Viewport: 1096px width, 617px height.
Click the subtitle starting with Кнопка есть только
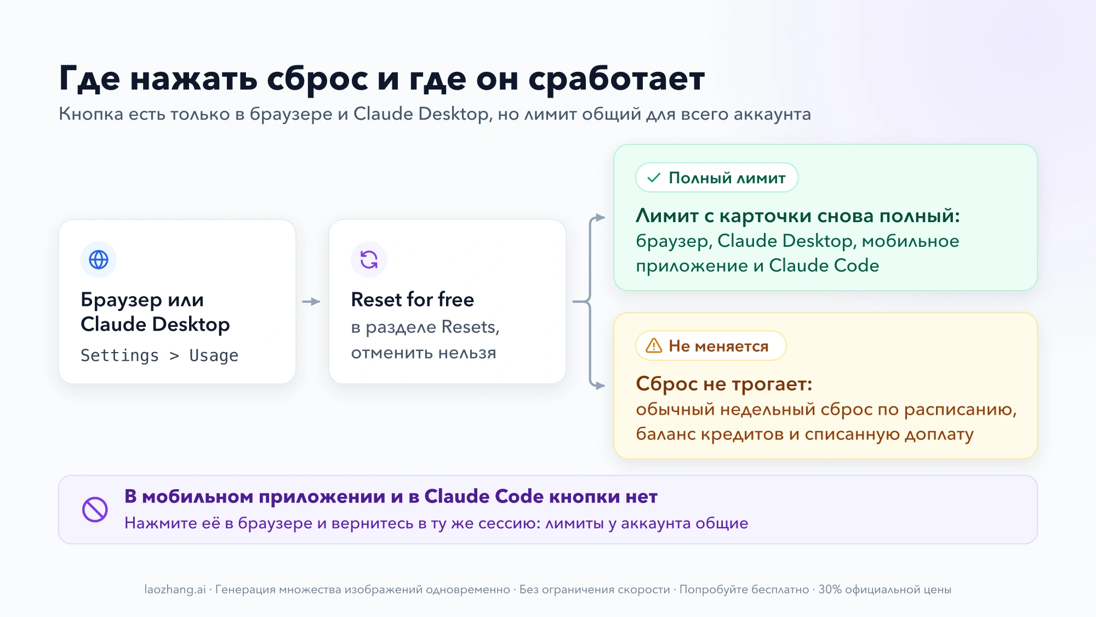tap(435, 114)
